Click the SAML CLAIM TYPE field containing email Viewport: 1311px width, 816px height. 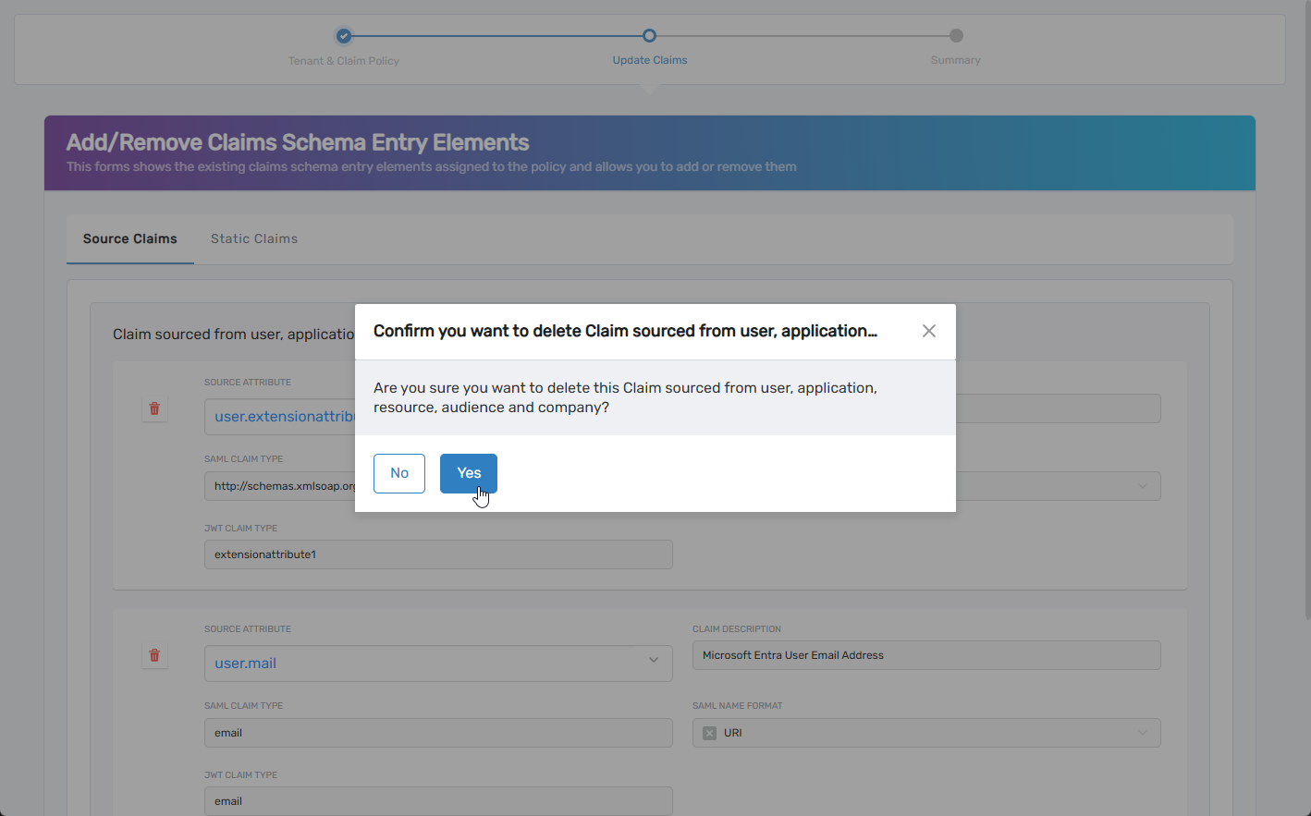(438, 733)
